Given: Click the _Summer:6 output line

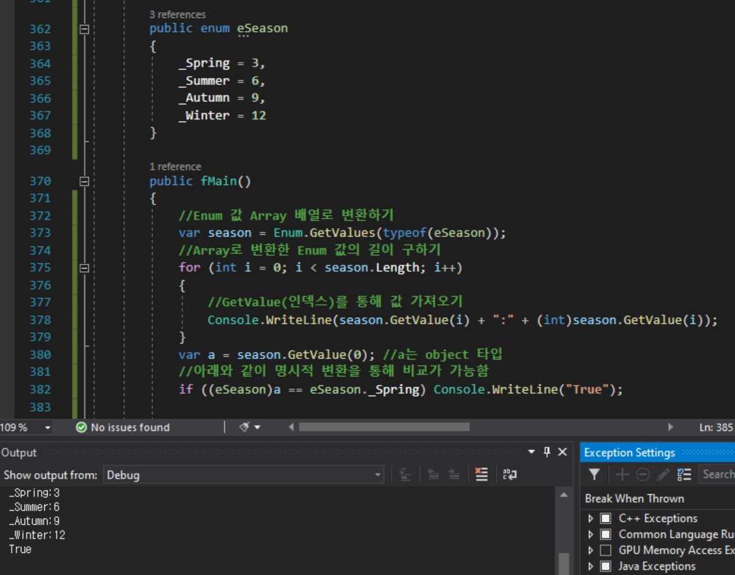Looking at the screenshot, I should 34,507.
